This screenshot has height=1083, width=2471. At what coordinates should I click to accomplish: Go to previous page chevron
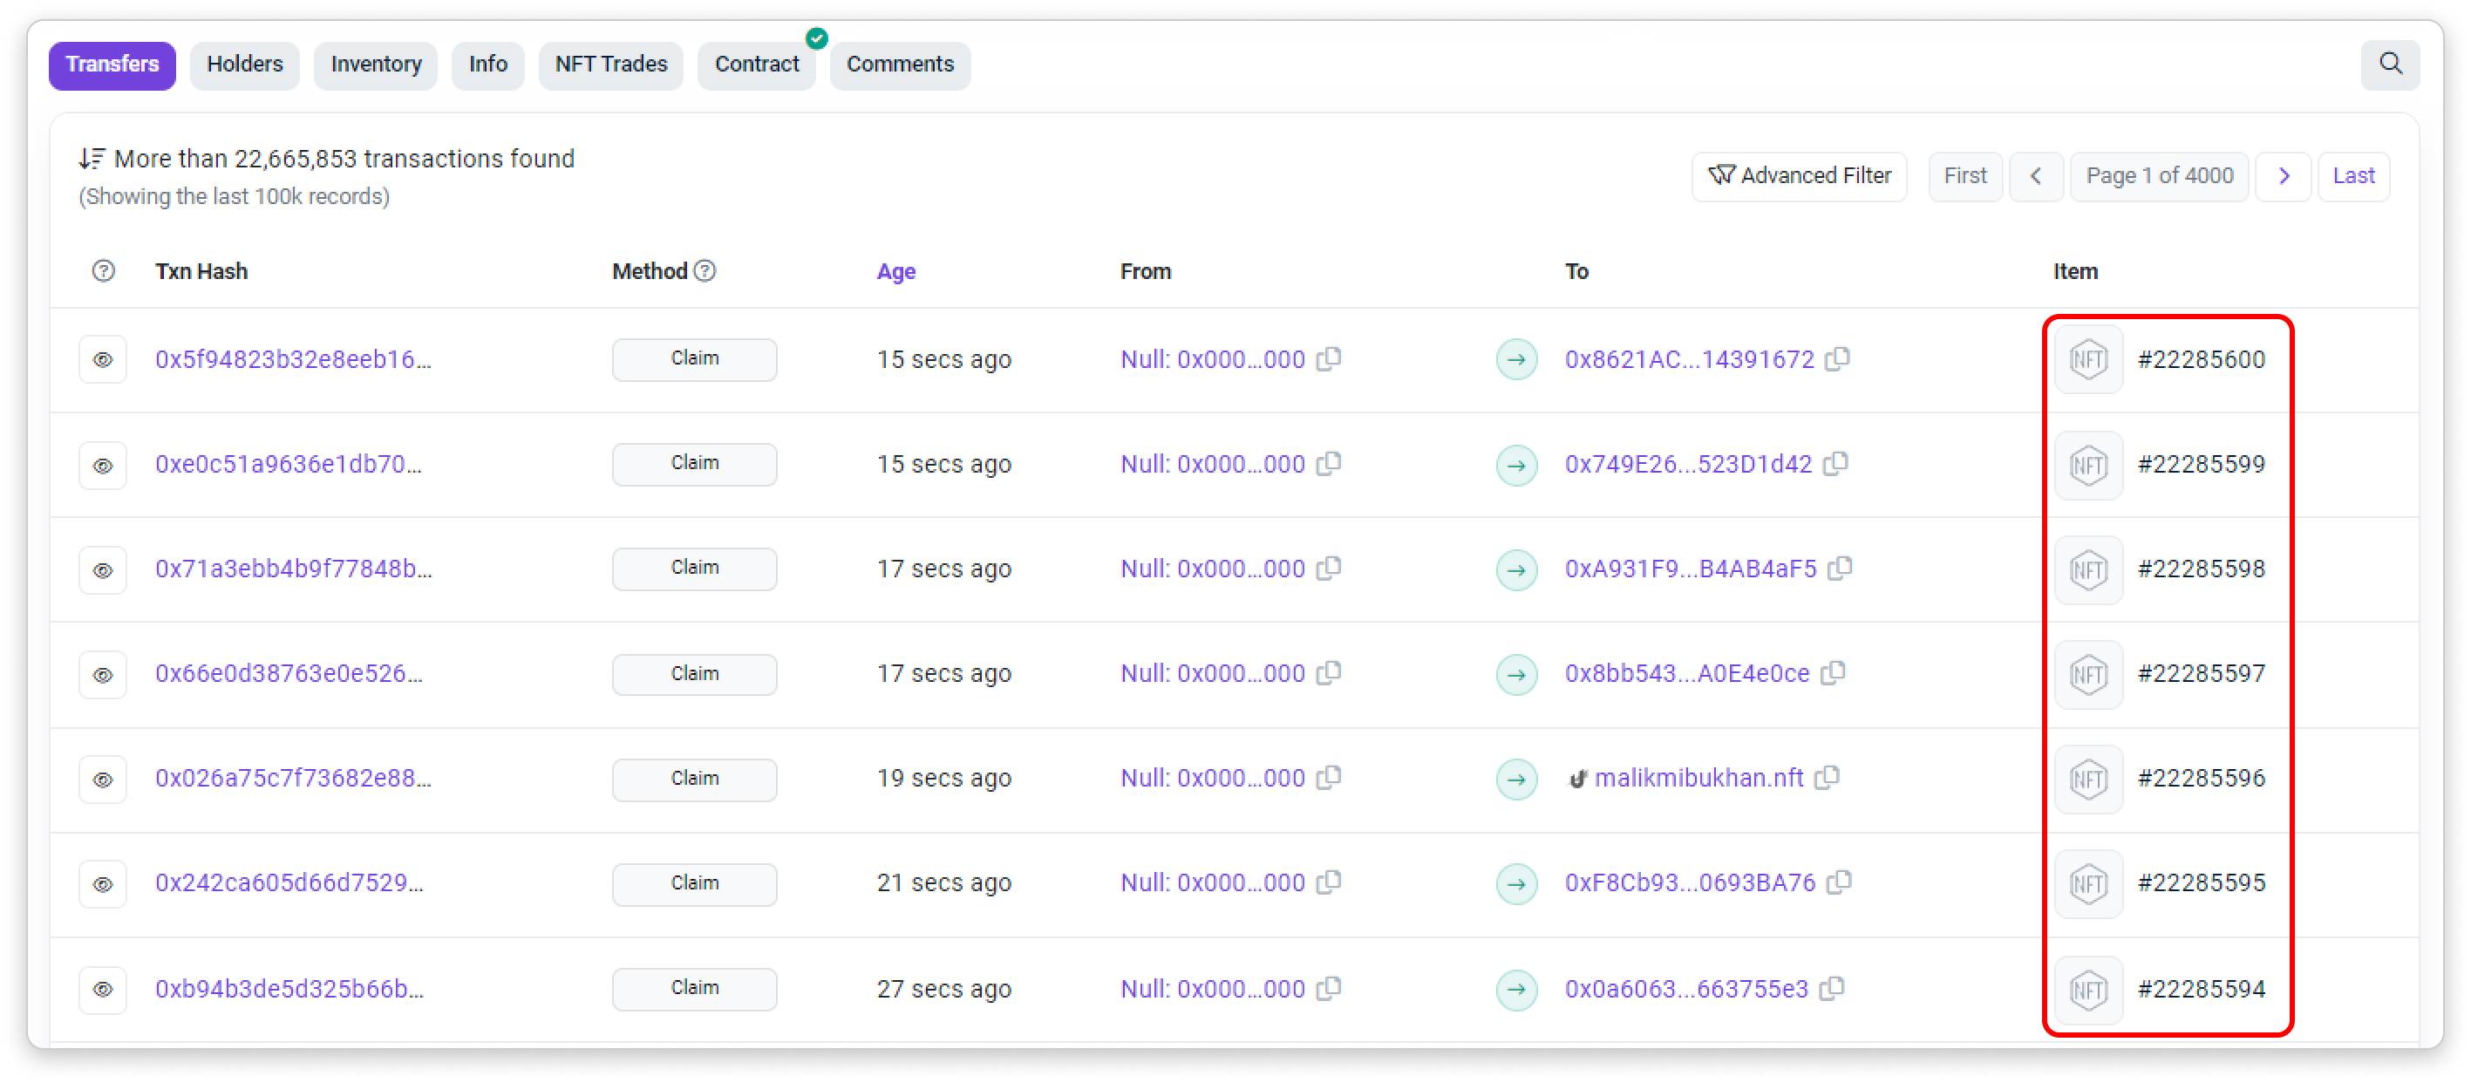[2036, 176]
